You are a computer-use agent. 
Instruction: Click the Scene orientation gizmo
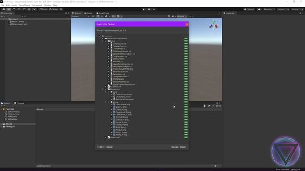pos(213,25)
